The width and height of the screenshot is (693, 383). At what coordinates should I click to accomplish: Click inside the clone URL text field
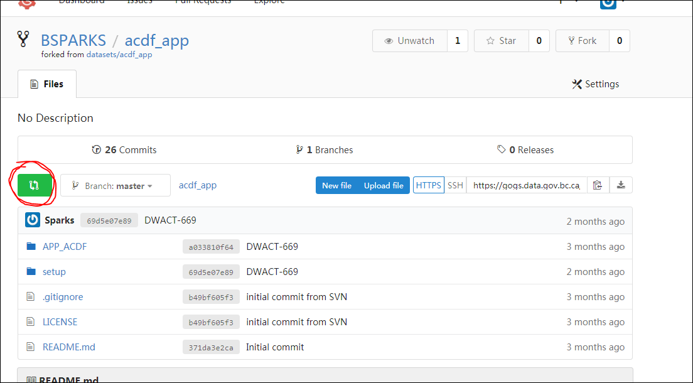tap(526, 185)
